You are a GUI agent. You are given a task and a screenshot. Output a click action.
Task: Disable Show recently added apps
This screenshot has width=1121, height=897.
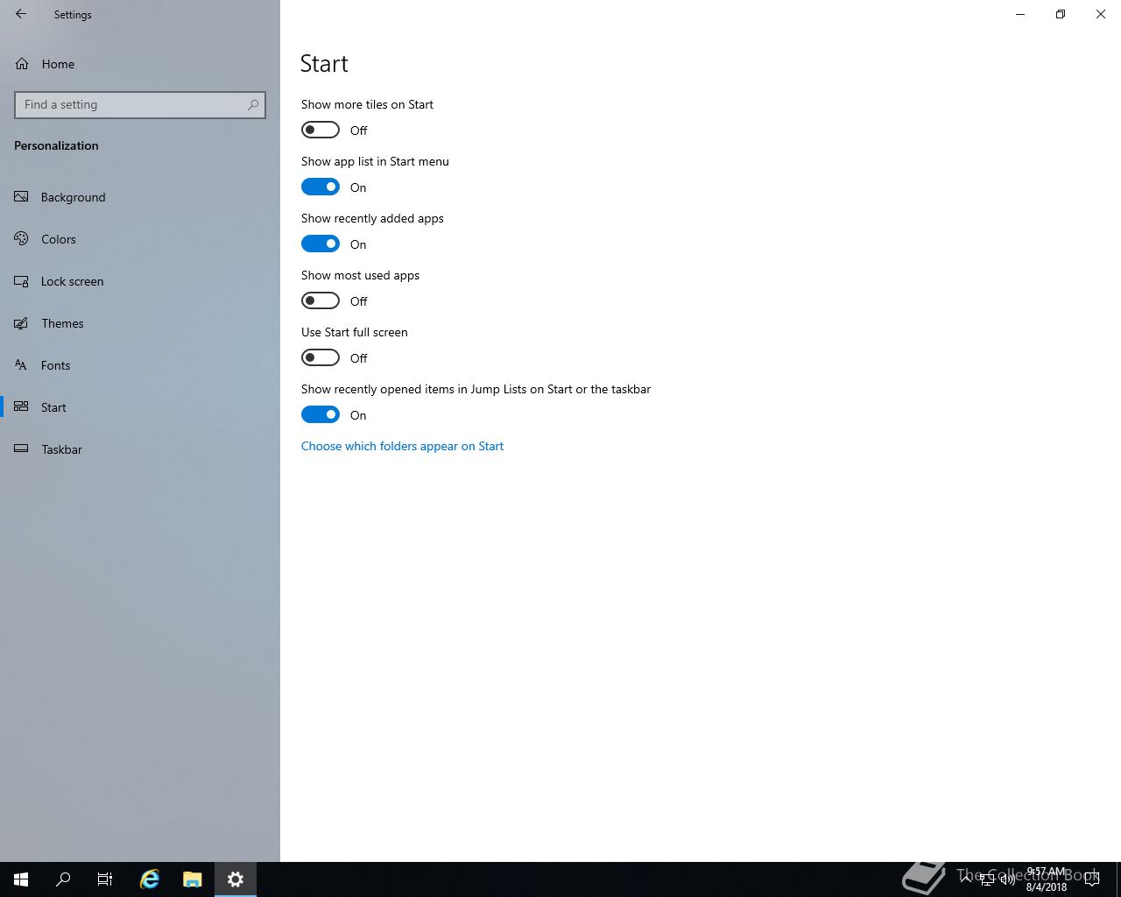[x=321, y=244]
